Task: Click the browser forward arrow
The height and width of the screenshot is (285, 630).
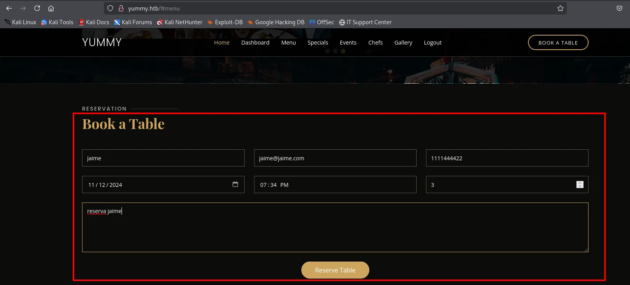Action: tap(23, 8)
